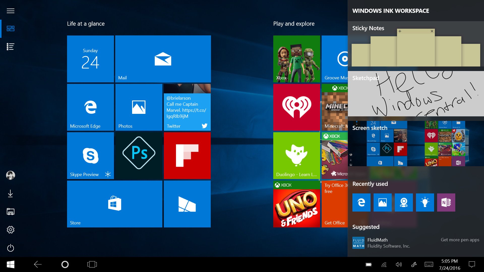Screen dimensions: 484x272
Task: Open the Screen sketch preview
Action: coord(416,144)
